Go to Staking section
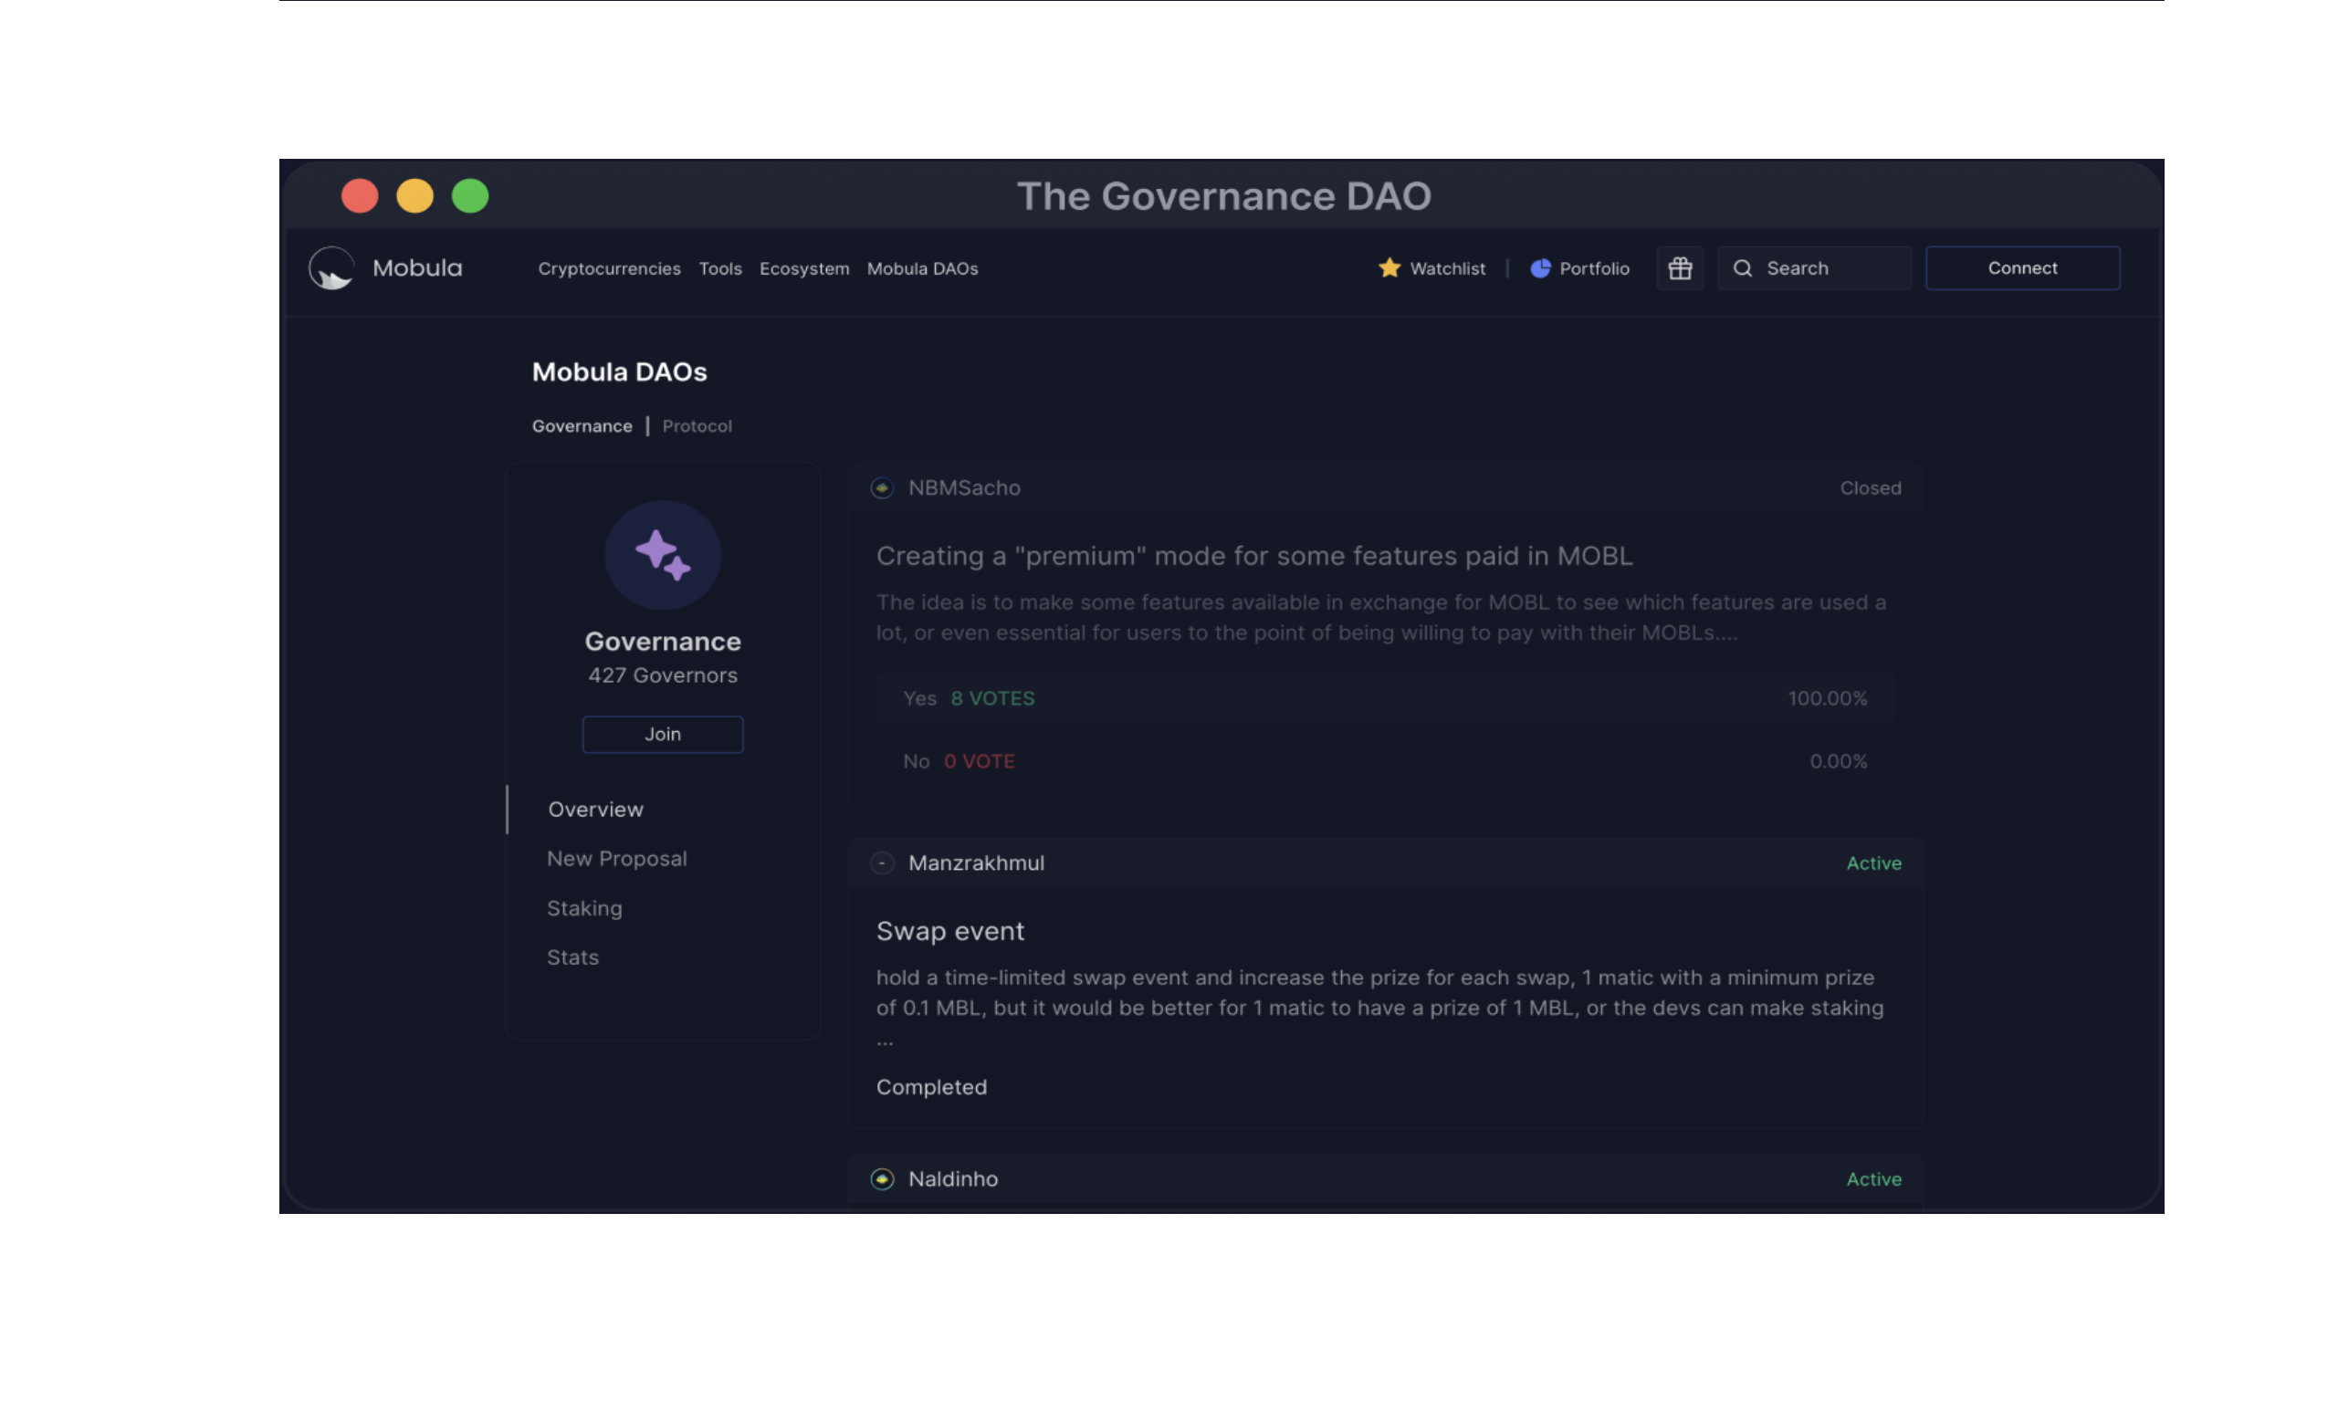 click(584, 907)
